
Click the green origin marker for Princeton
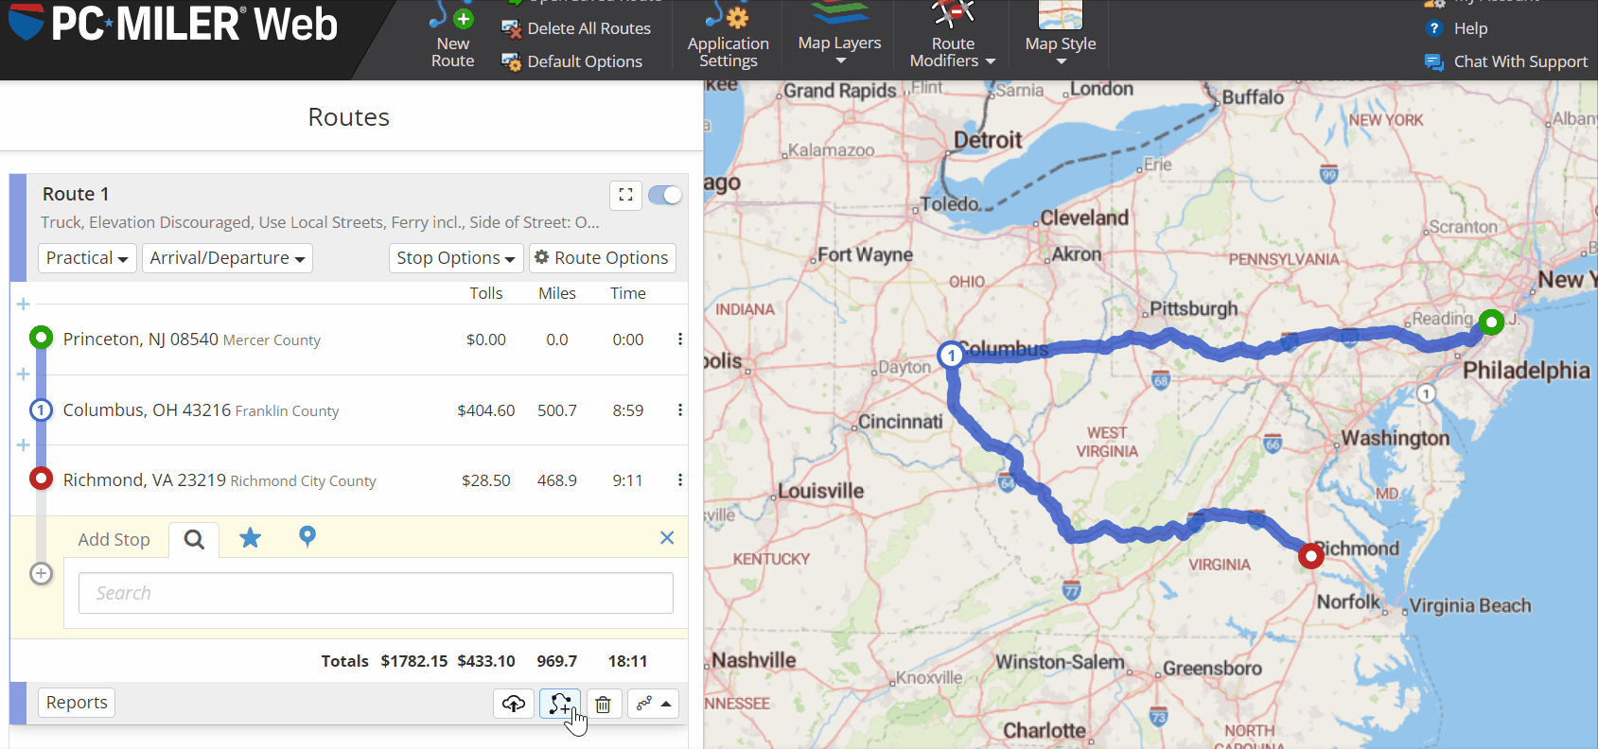tap(41, 337)
